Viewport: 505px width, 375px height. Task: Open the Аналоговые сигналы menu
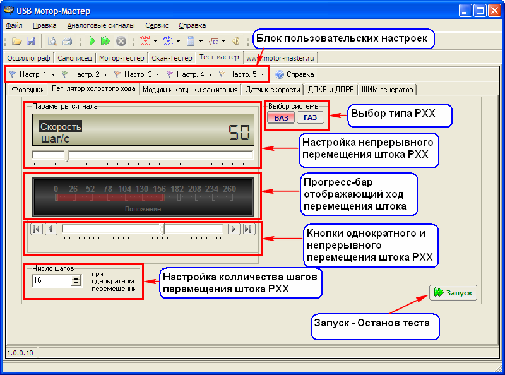[x=100, y=25]
